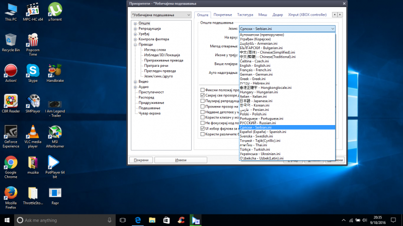Click the Извези button
The width and height of the screenshot is (403, 226).
pos(181,160)
